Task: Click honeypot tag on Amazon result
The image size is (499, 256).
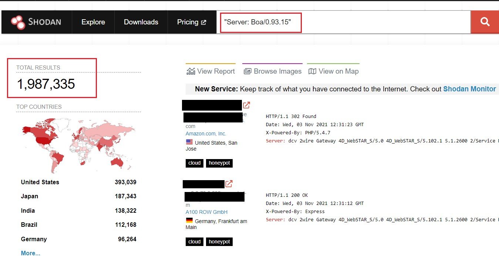Action: point(219,163)
